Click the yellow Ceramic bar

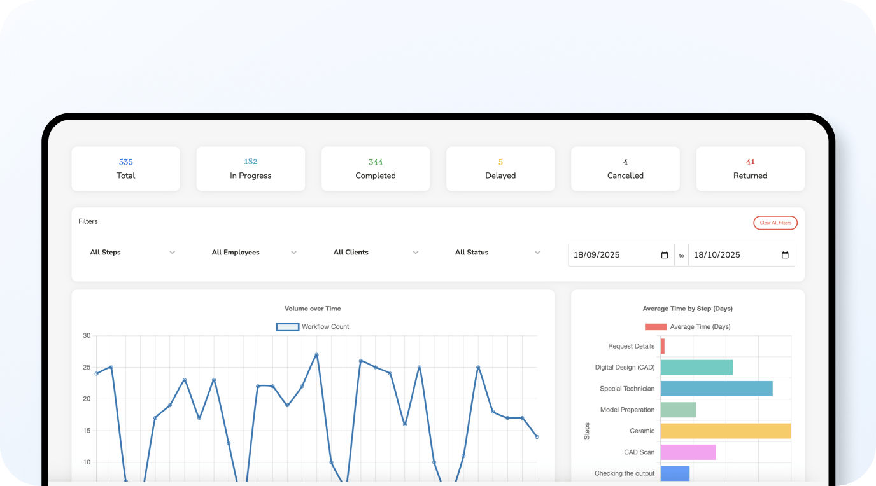pyautogui.click(x=725, y=431)
